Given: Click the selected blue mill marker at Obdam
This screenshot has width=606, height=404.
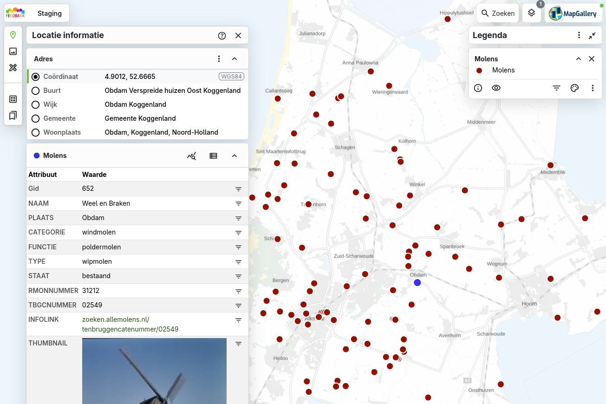Looking at the screenshot, I should [x=417, y=282].
